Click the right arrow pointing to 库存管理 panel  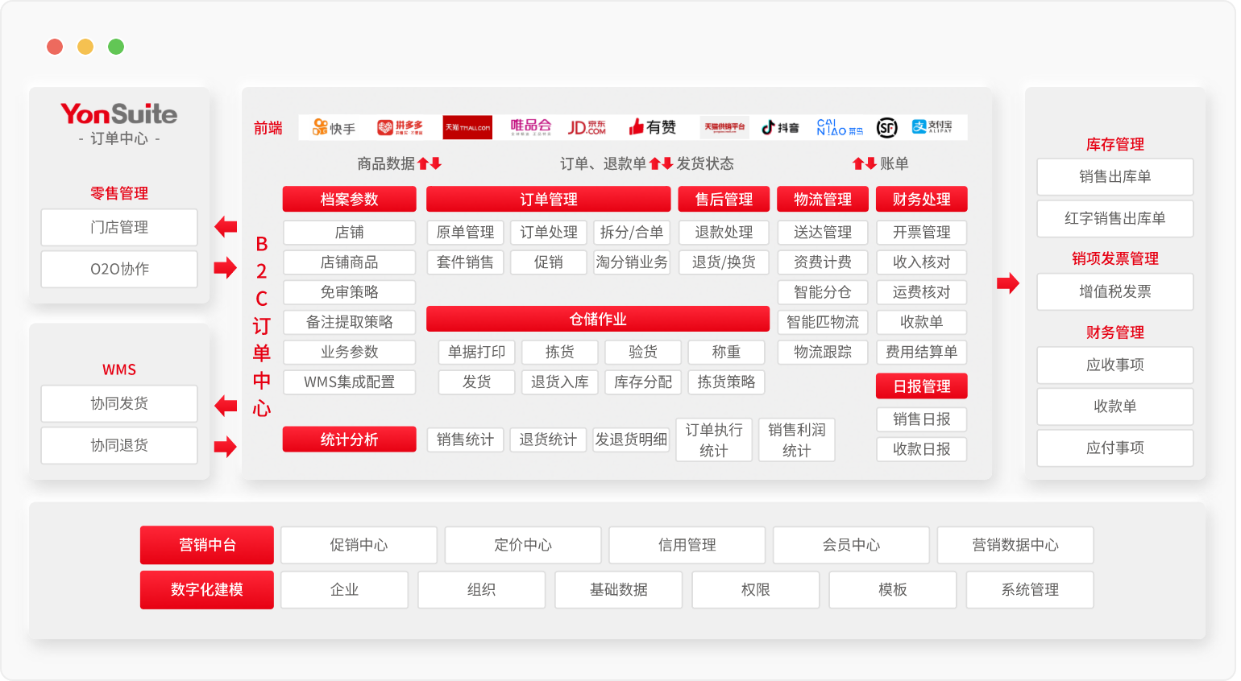click(x=1007, y=283)
